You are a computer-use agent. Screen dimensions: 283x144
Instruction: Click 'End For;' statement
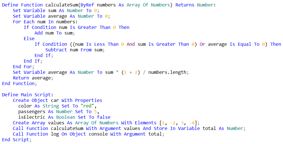pyautogui.click(x=24, y=67)
